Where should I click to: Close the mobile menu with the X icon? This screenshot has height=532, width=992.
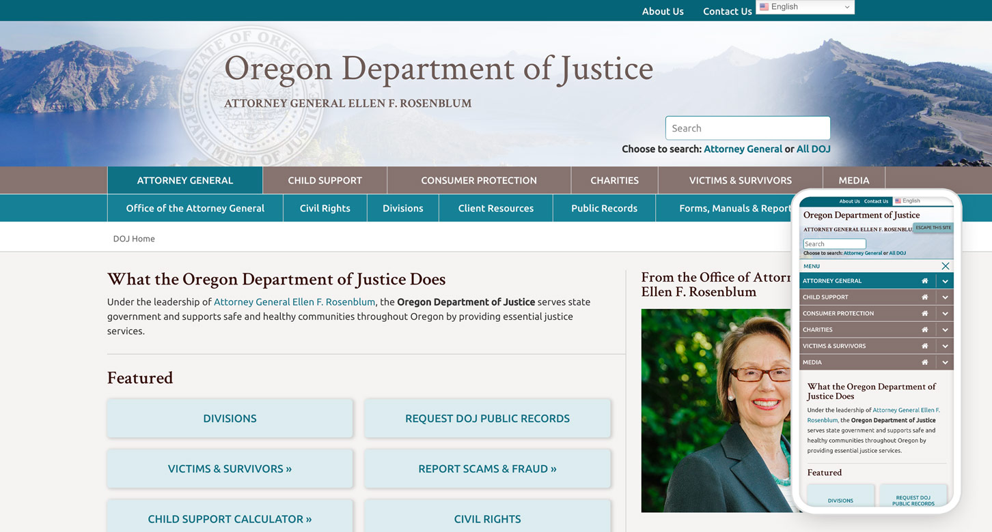[x=945, y=266]
